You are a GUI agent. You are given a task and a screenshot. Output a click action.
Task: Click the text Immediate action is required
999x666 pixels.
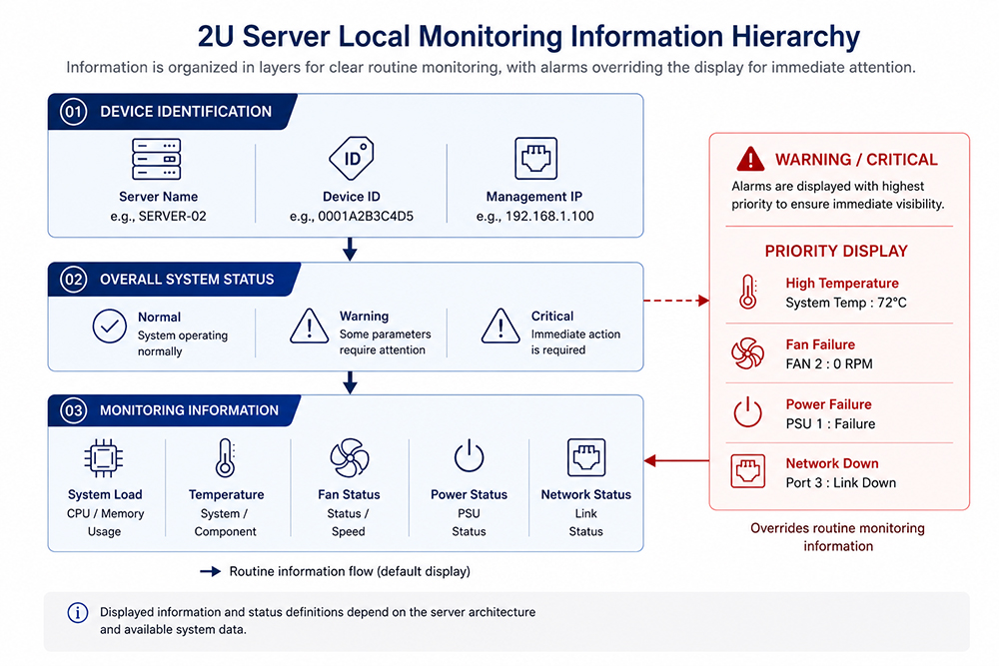tap(575, 341)
